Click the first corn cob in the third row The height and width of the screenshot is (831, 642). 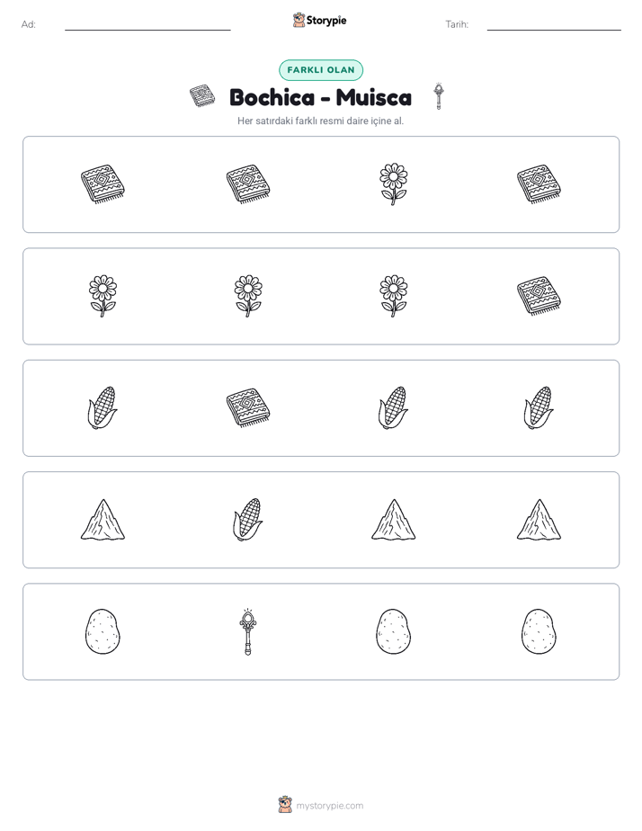click(x=103, y=407)
